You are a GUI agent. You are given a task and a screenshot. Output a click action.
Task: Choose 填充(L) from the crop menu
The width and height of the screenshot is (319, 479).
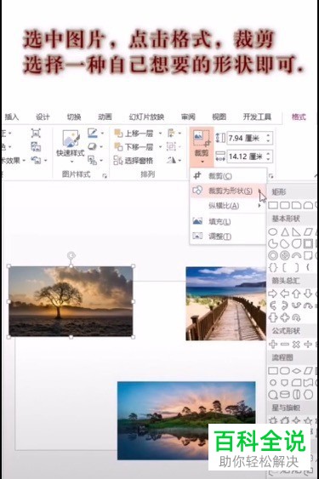click(x=228, y=221)
